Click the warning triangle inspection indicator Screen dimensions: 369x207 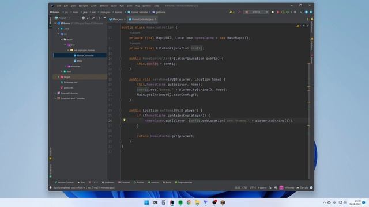coord(299,26)
